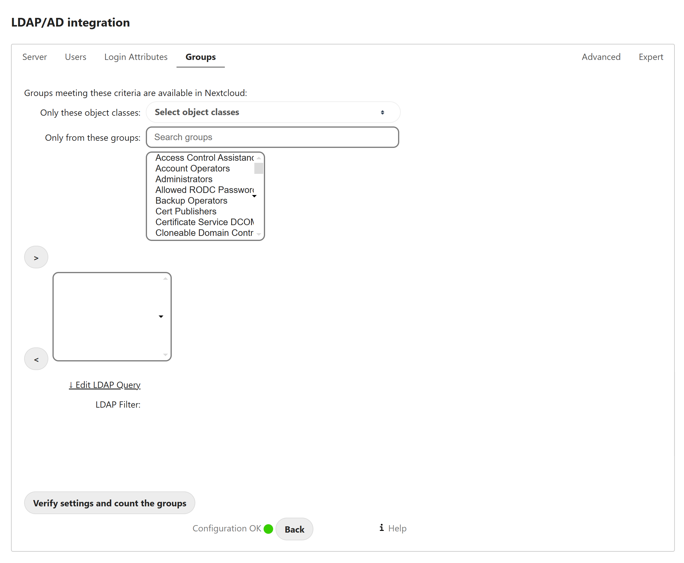Click scroll-up arrow in available groups list

[x=259, y=158]
